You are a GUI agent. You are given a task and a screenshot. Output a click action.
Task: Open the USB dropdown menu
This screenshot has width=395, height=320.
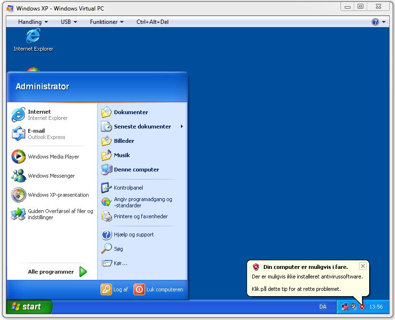[68, 22]
